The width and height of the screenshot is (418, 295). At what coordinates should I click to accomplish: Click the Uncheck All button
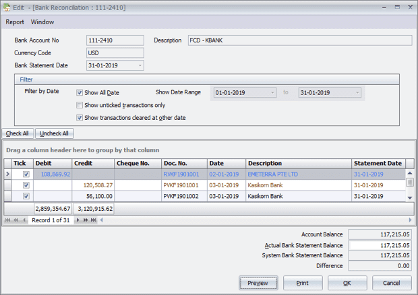53,133
